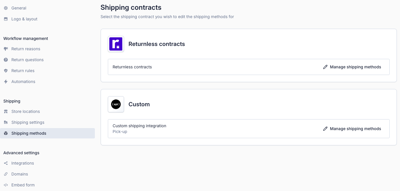Viewport: 400px width, 191px height.
Task: Click the General gear icon
Action: pyautogui.click(x=6, y=8)
